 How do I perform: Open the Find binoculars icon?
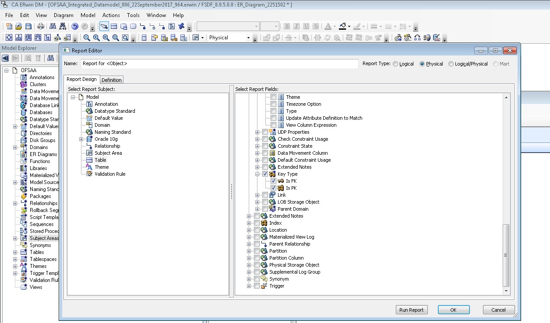(53, 26)
